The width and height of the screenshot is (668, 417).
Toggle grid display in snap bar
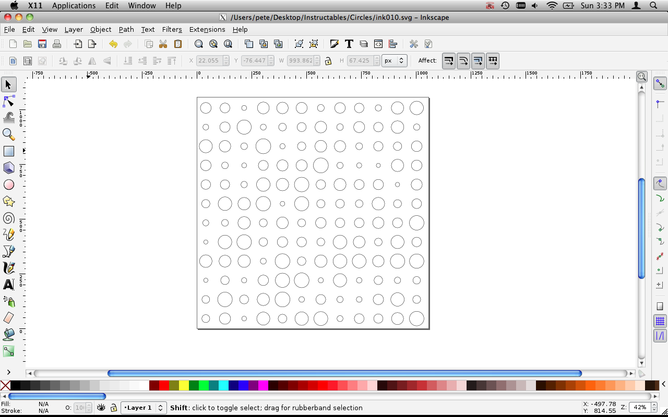[x=660, y=321]
